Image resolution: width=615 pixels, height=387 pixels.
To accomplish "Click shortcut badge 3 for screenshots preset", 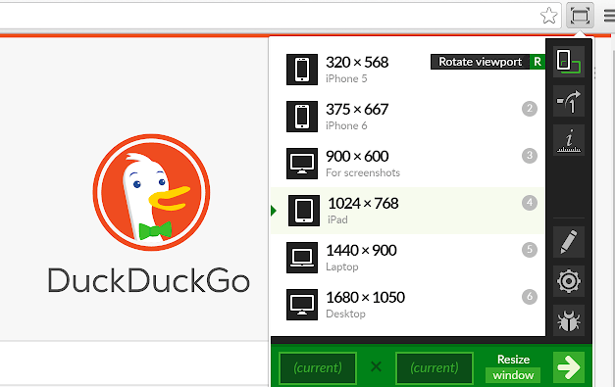I will [530, 156].
